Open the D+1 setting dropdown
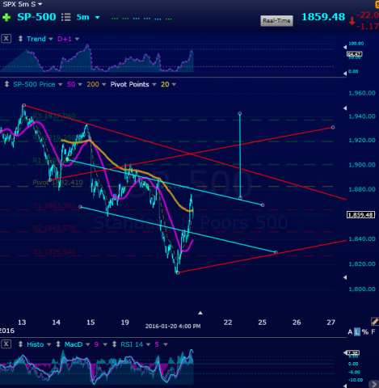 point(77,39)
